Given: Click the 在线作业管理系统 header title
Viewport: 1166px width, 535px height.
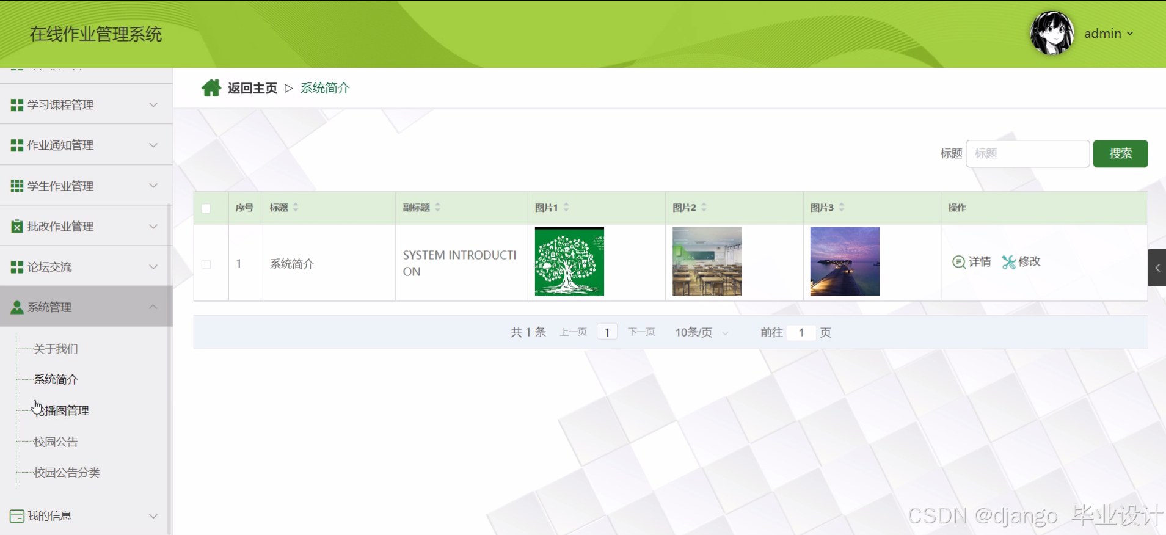Looking at the screenshot, I should click(x=96, y=34).
